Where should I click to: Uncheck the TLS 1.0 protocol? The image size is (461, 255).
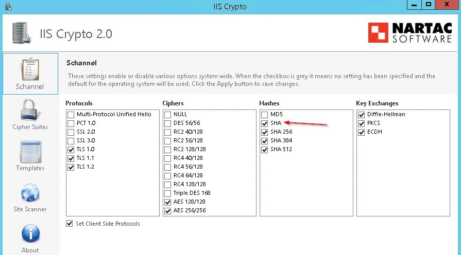click(x=71, y=150)
